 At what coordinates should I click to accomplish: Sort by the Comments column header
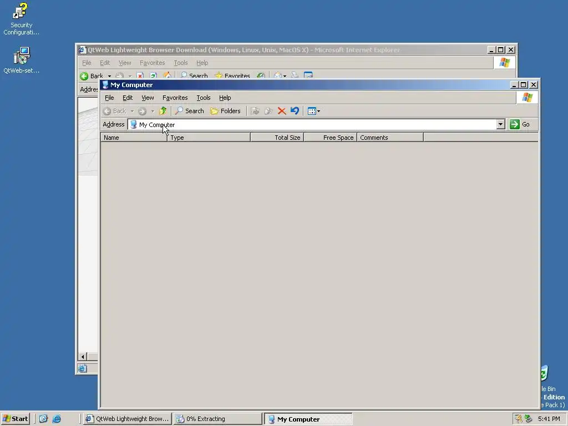(390, 138)
